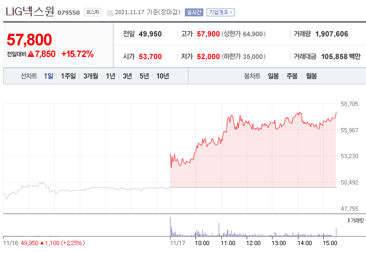Click the previous close value 49,950
This screenshot has height=253, width=366.
tap(150, 34)
